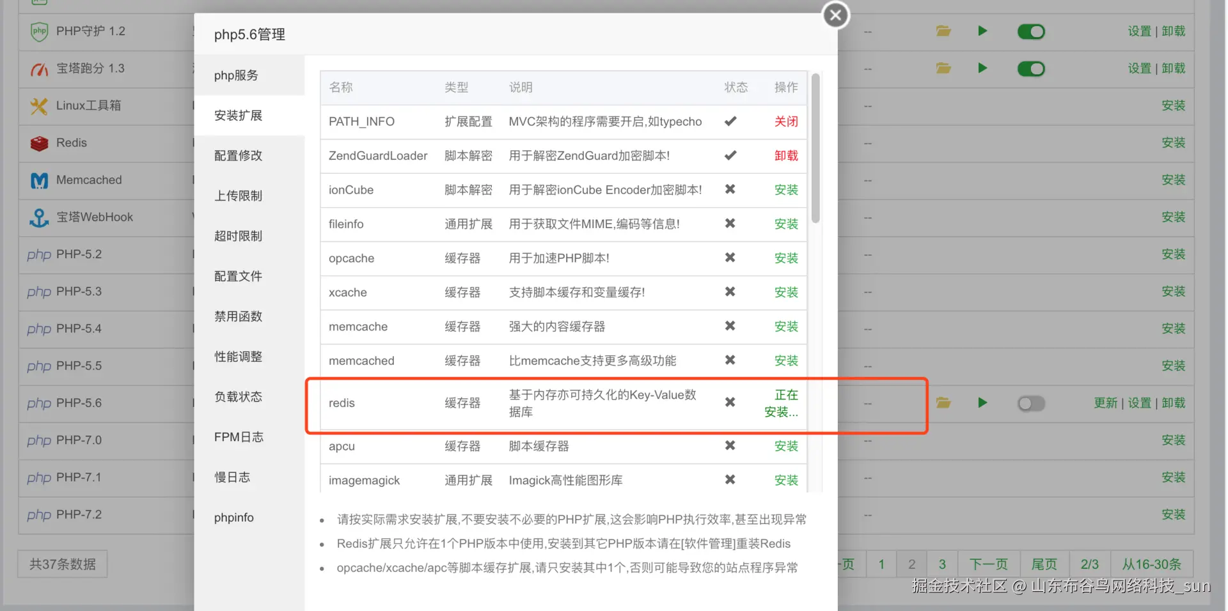Click 关闭 for PATH_INFO extension

click(786, 122)
